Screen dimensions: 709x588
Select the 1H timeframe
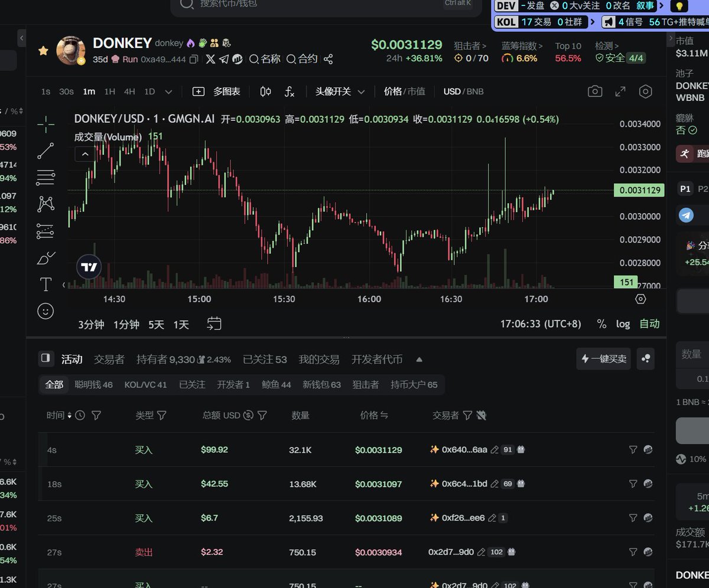(109, 92)
